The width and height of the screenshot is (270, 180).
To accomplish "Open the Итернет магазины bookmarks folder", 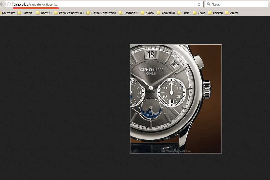I will coord(69,13).
